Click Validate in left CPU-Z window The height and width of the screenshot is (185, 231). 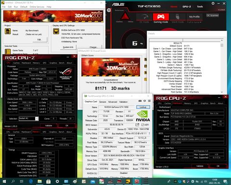click(x=49, y=125)
